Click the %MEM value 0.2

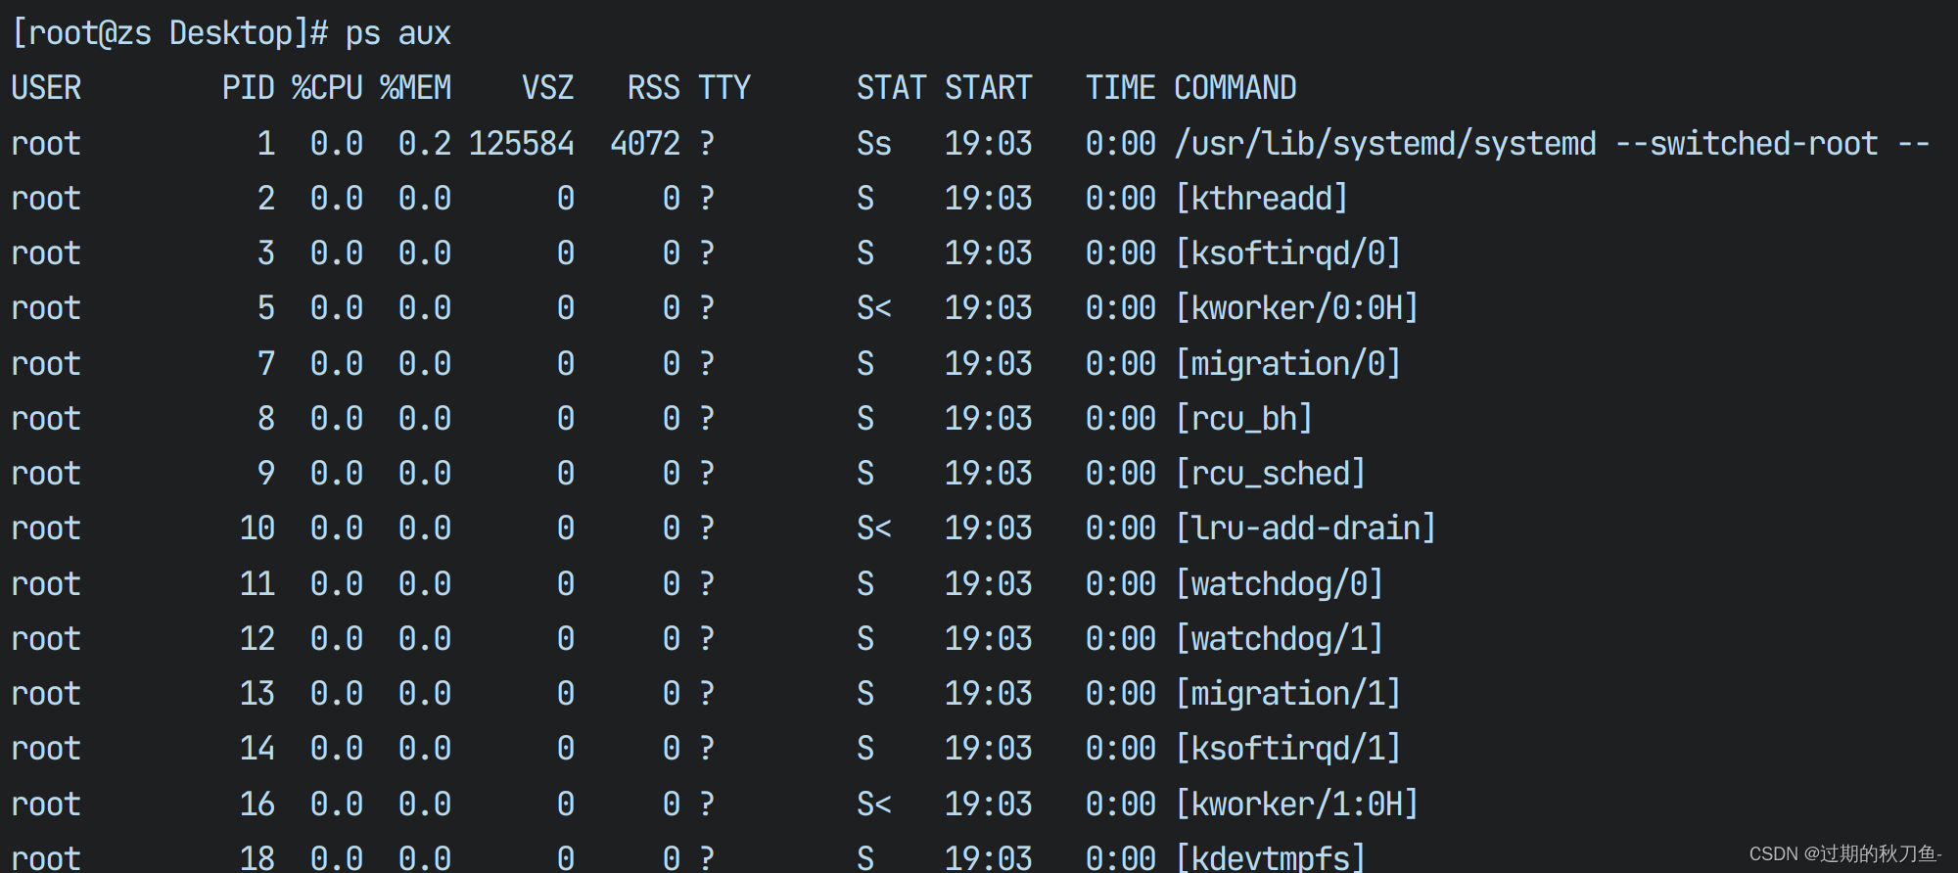point(424,144)
